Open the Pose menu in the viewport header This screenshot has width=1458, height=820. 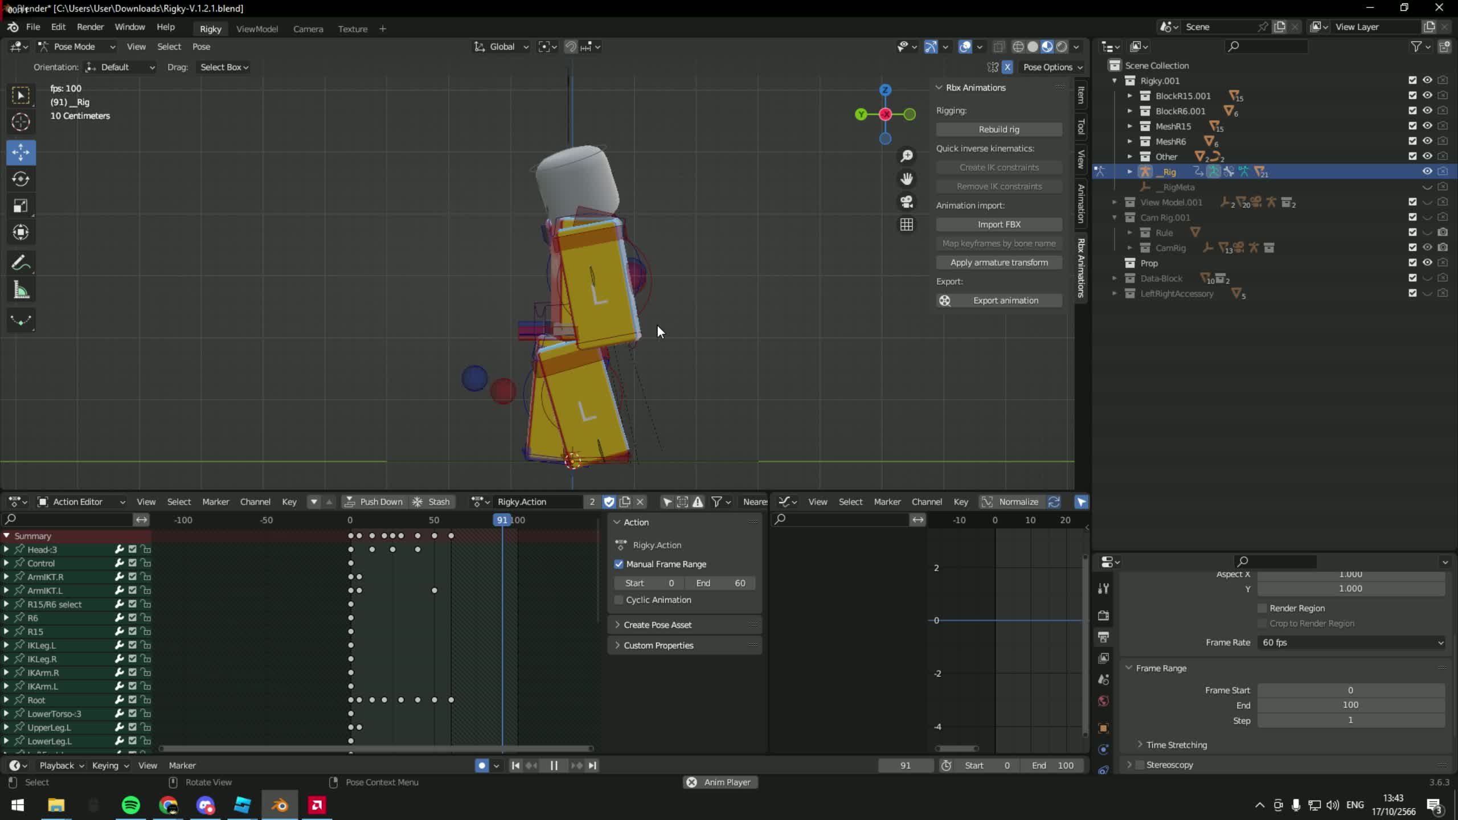click(201, 47)
